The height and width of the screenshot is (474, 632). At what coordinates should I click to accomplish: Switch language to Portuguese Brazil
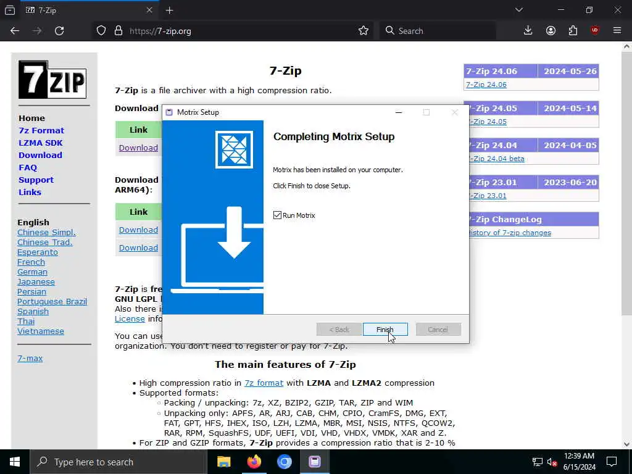(52, 301)
